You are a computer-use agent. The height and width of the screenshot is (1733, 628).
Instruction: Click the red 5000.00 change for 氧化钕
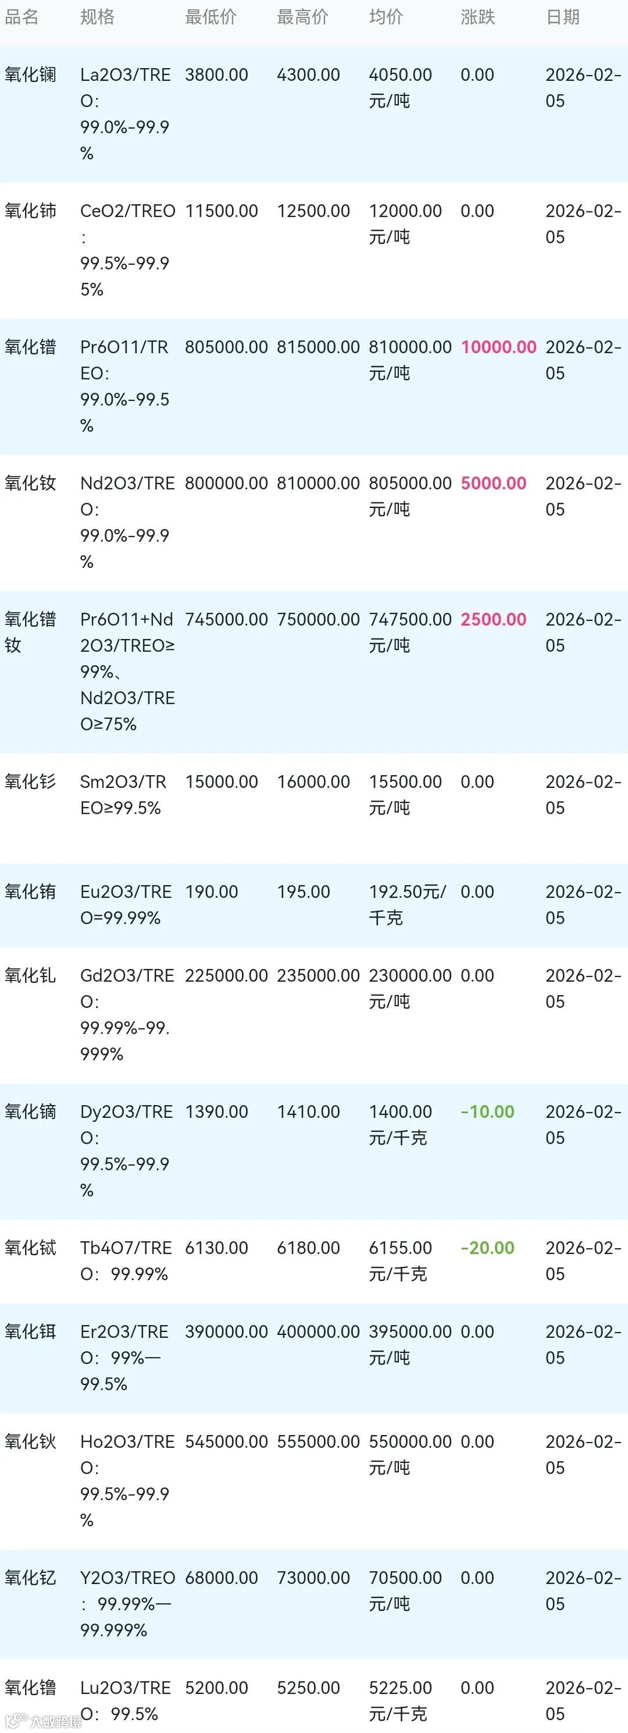point(493,483)
